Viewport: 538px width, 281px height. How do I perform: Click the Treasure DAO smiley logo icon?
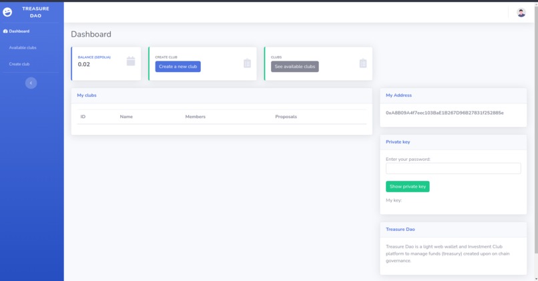click(7, 12)
